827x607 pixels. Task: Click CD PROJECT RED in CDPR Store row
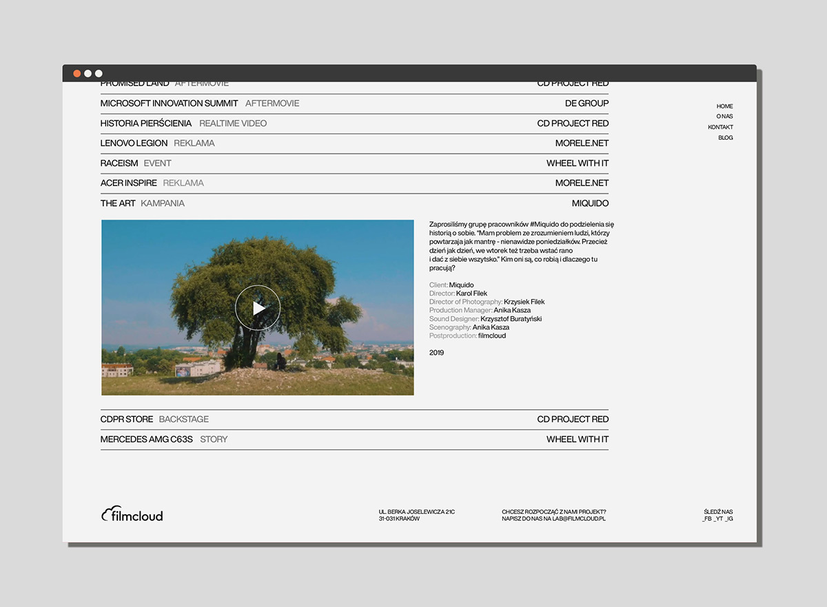(x=573, y=419)
